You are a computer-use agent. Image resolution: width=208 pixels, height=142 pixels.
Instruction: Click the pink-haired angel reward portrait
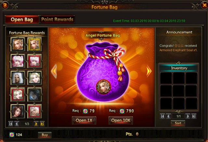click(18, 61)
